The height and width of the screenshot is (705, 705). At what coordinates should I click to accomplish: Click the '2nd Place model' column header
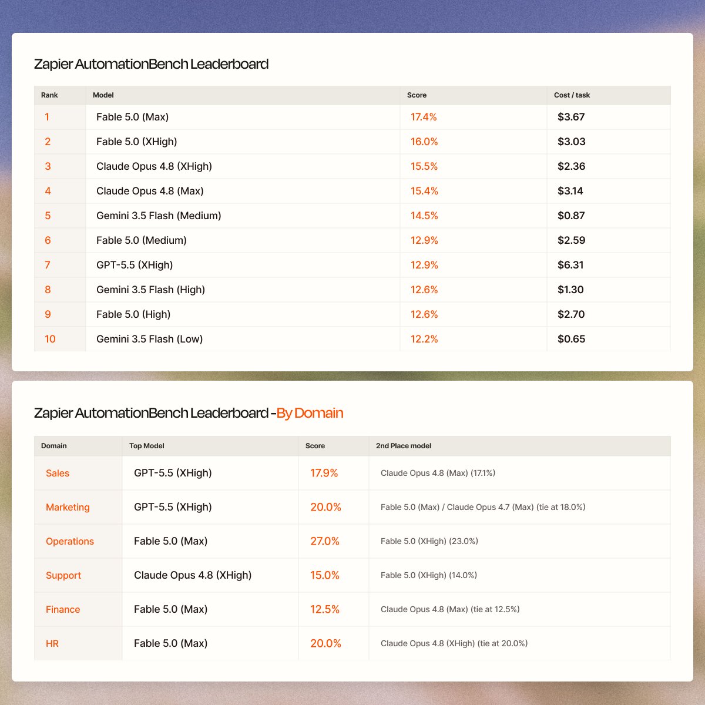pyautogui.click(x=404, y=446)
